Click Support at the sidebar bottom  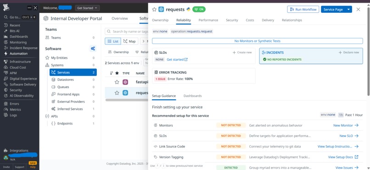point(19,167)
